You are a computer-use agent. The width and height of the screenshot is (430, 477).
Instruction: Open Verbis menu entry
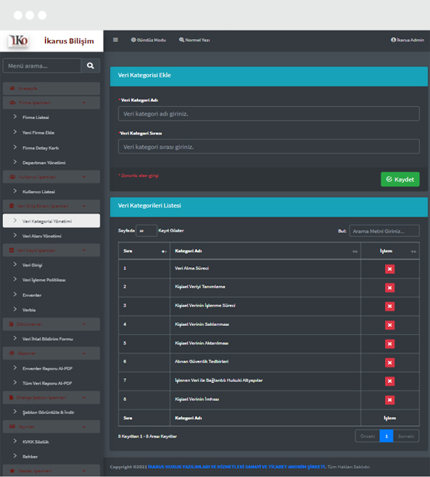[29, 310]
